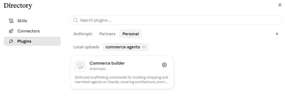The width and height of the screenshot is (285, 103).
Task: Click the Commerce builder plugin thumbnail icon
Action: coord(80,66)
